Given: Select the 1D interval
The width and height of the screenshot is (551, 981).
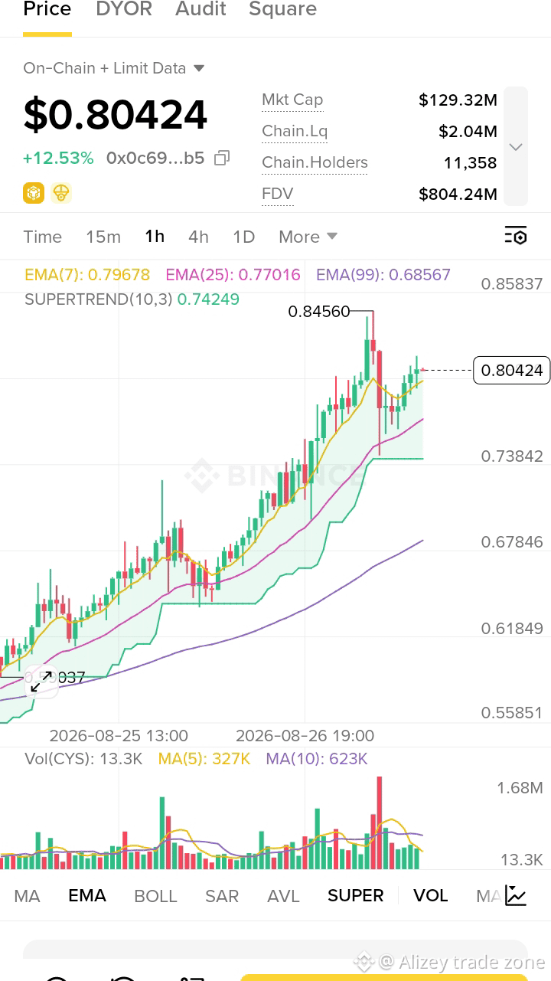Looking at the screenshot, I should coord(243,237).
